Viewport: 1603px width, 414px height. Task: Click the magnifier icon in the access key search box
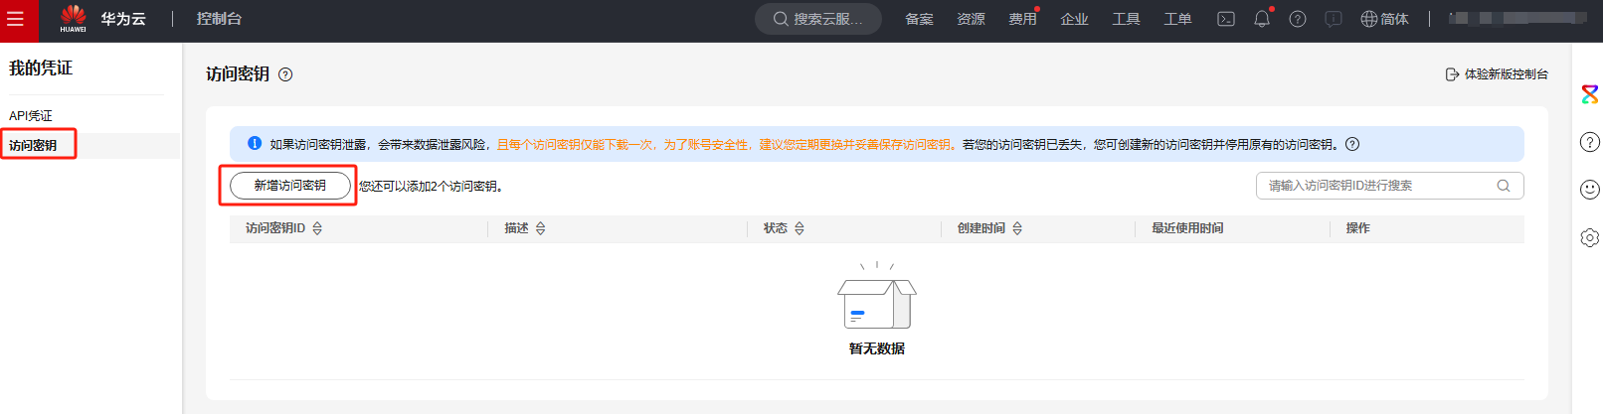(1504, 186)
